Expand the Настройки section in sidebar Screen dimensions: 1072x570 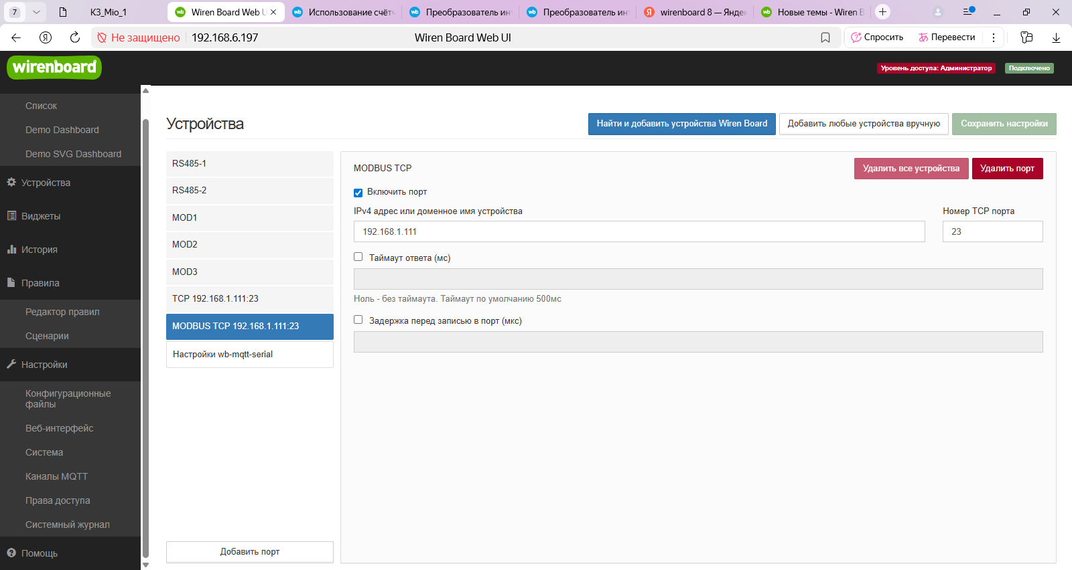click(44, 365)
